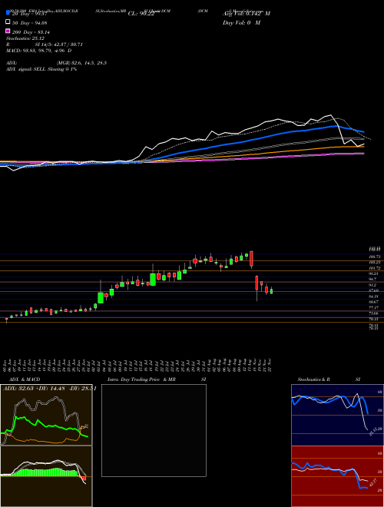Click the 'Stochastics & R' panel title
The image size is (384, 507).
point(313,379)
